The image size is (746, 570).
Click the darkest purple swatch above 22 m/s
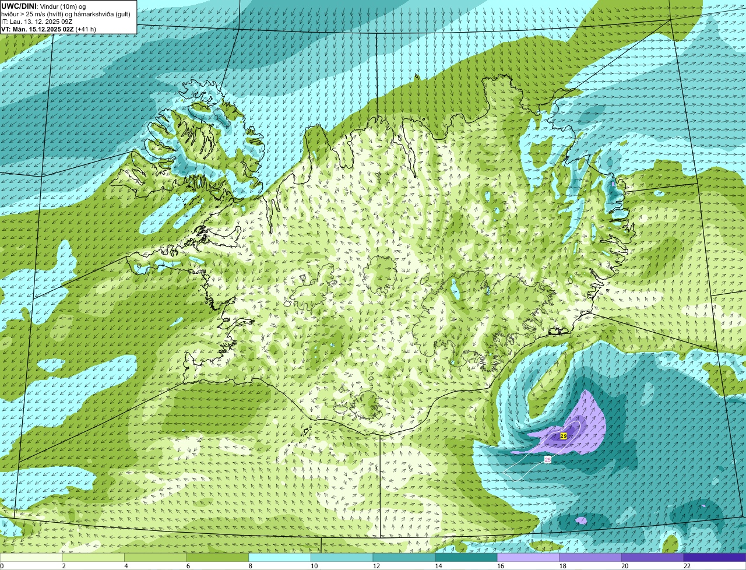point(715,557)
